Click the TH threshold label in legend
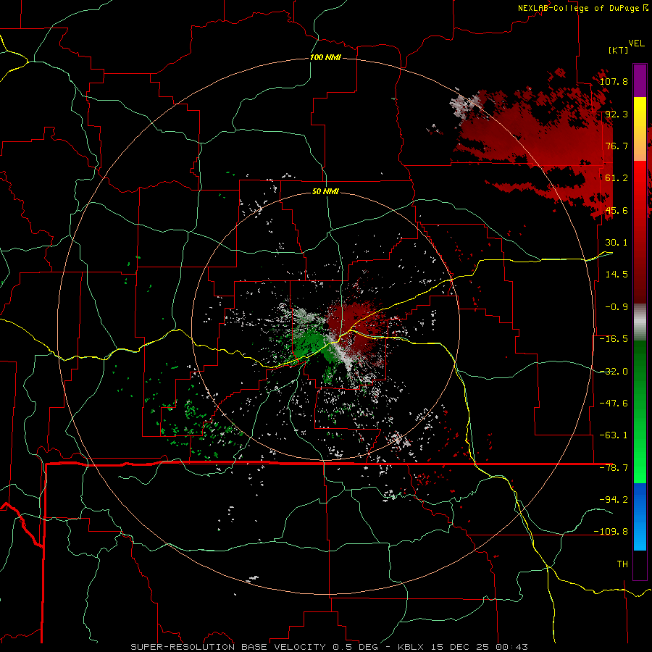This screenshot has height=652, width=652. point(622,564)
